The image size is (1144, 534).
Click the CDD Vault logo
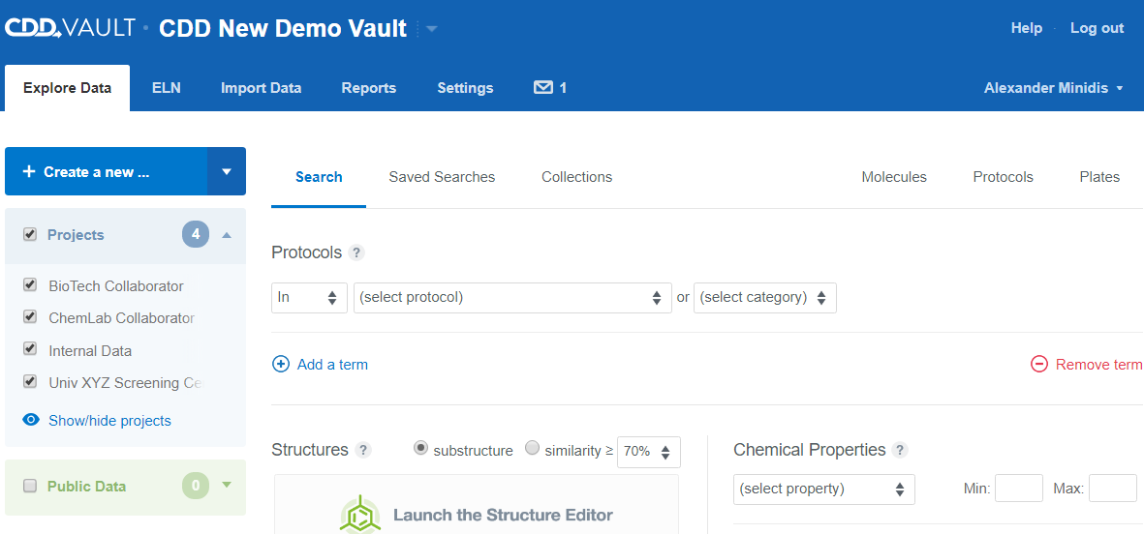click(x=70, y=28)
